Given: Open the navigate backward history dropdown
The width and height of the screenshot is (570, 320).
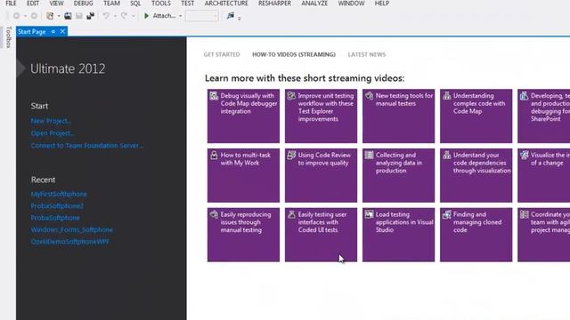Looking at the screenshot, I should click(25, 16).
